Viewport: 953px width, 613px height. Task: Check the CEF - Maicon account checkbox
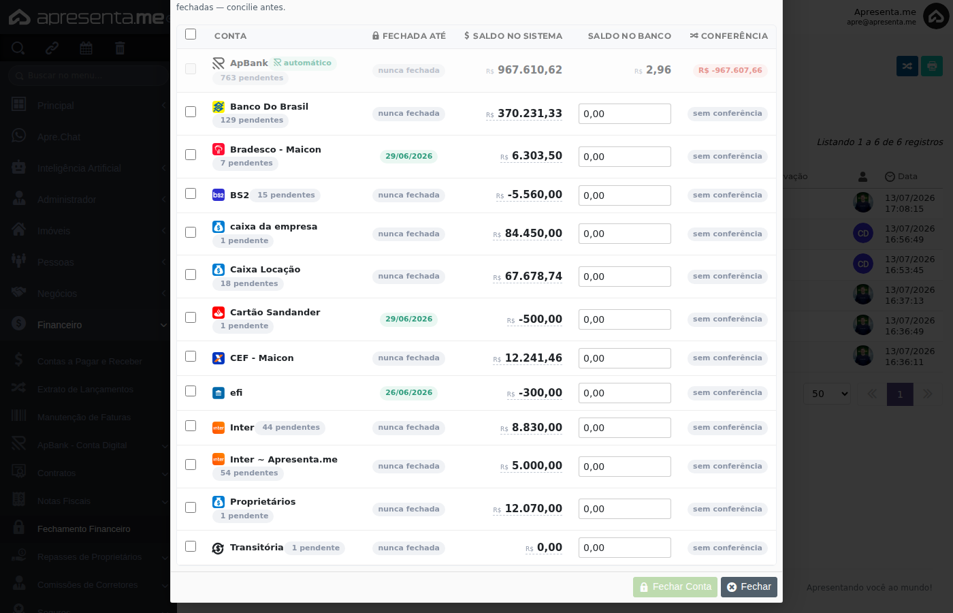(191, 356)
